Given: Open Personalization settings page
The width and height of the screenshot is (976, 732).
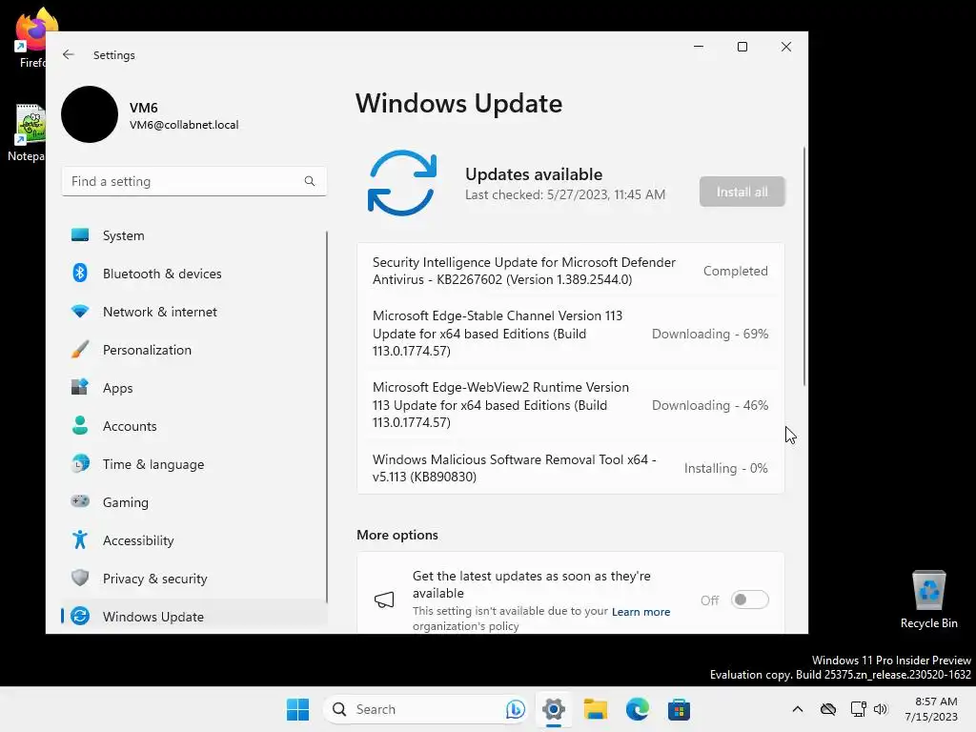Looking at the screenshot, I should pos(194,349).
